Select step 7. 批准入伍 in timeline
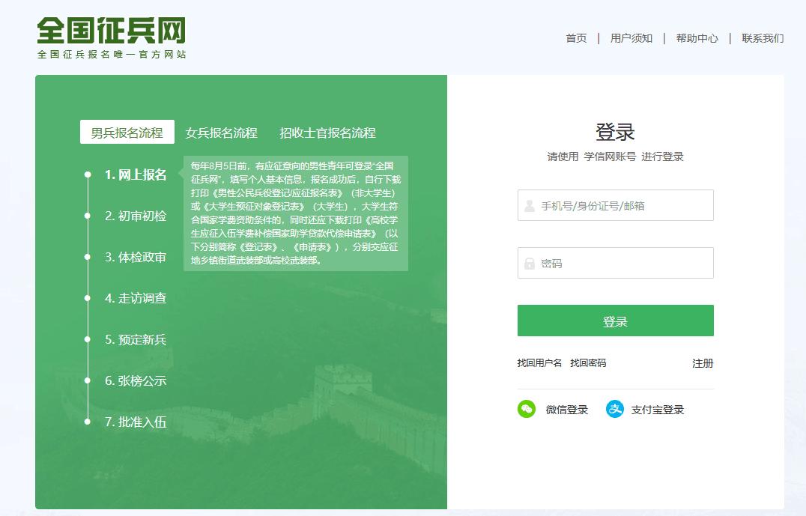 136,422
